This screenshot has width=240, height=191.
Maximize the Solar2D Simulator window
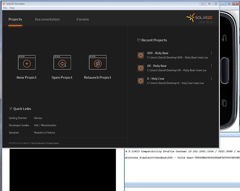point(209,4)
